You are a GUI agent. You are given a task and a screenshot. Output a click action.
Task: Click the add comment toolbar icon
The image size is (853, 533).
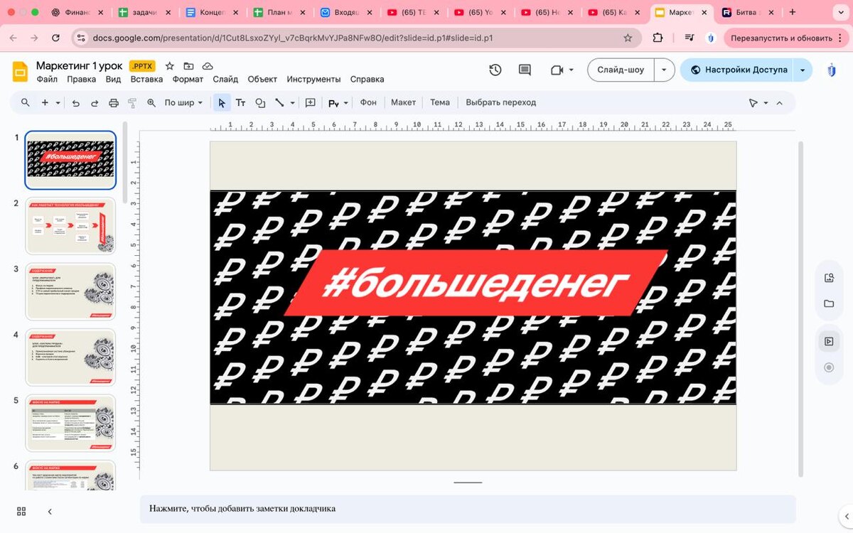point(311,103)
